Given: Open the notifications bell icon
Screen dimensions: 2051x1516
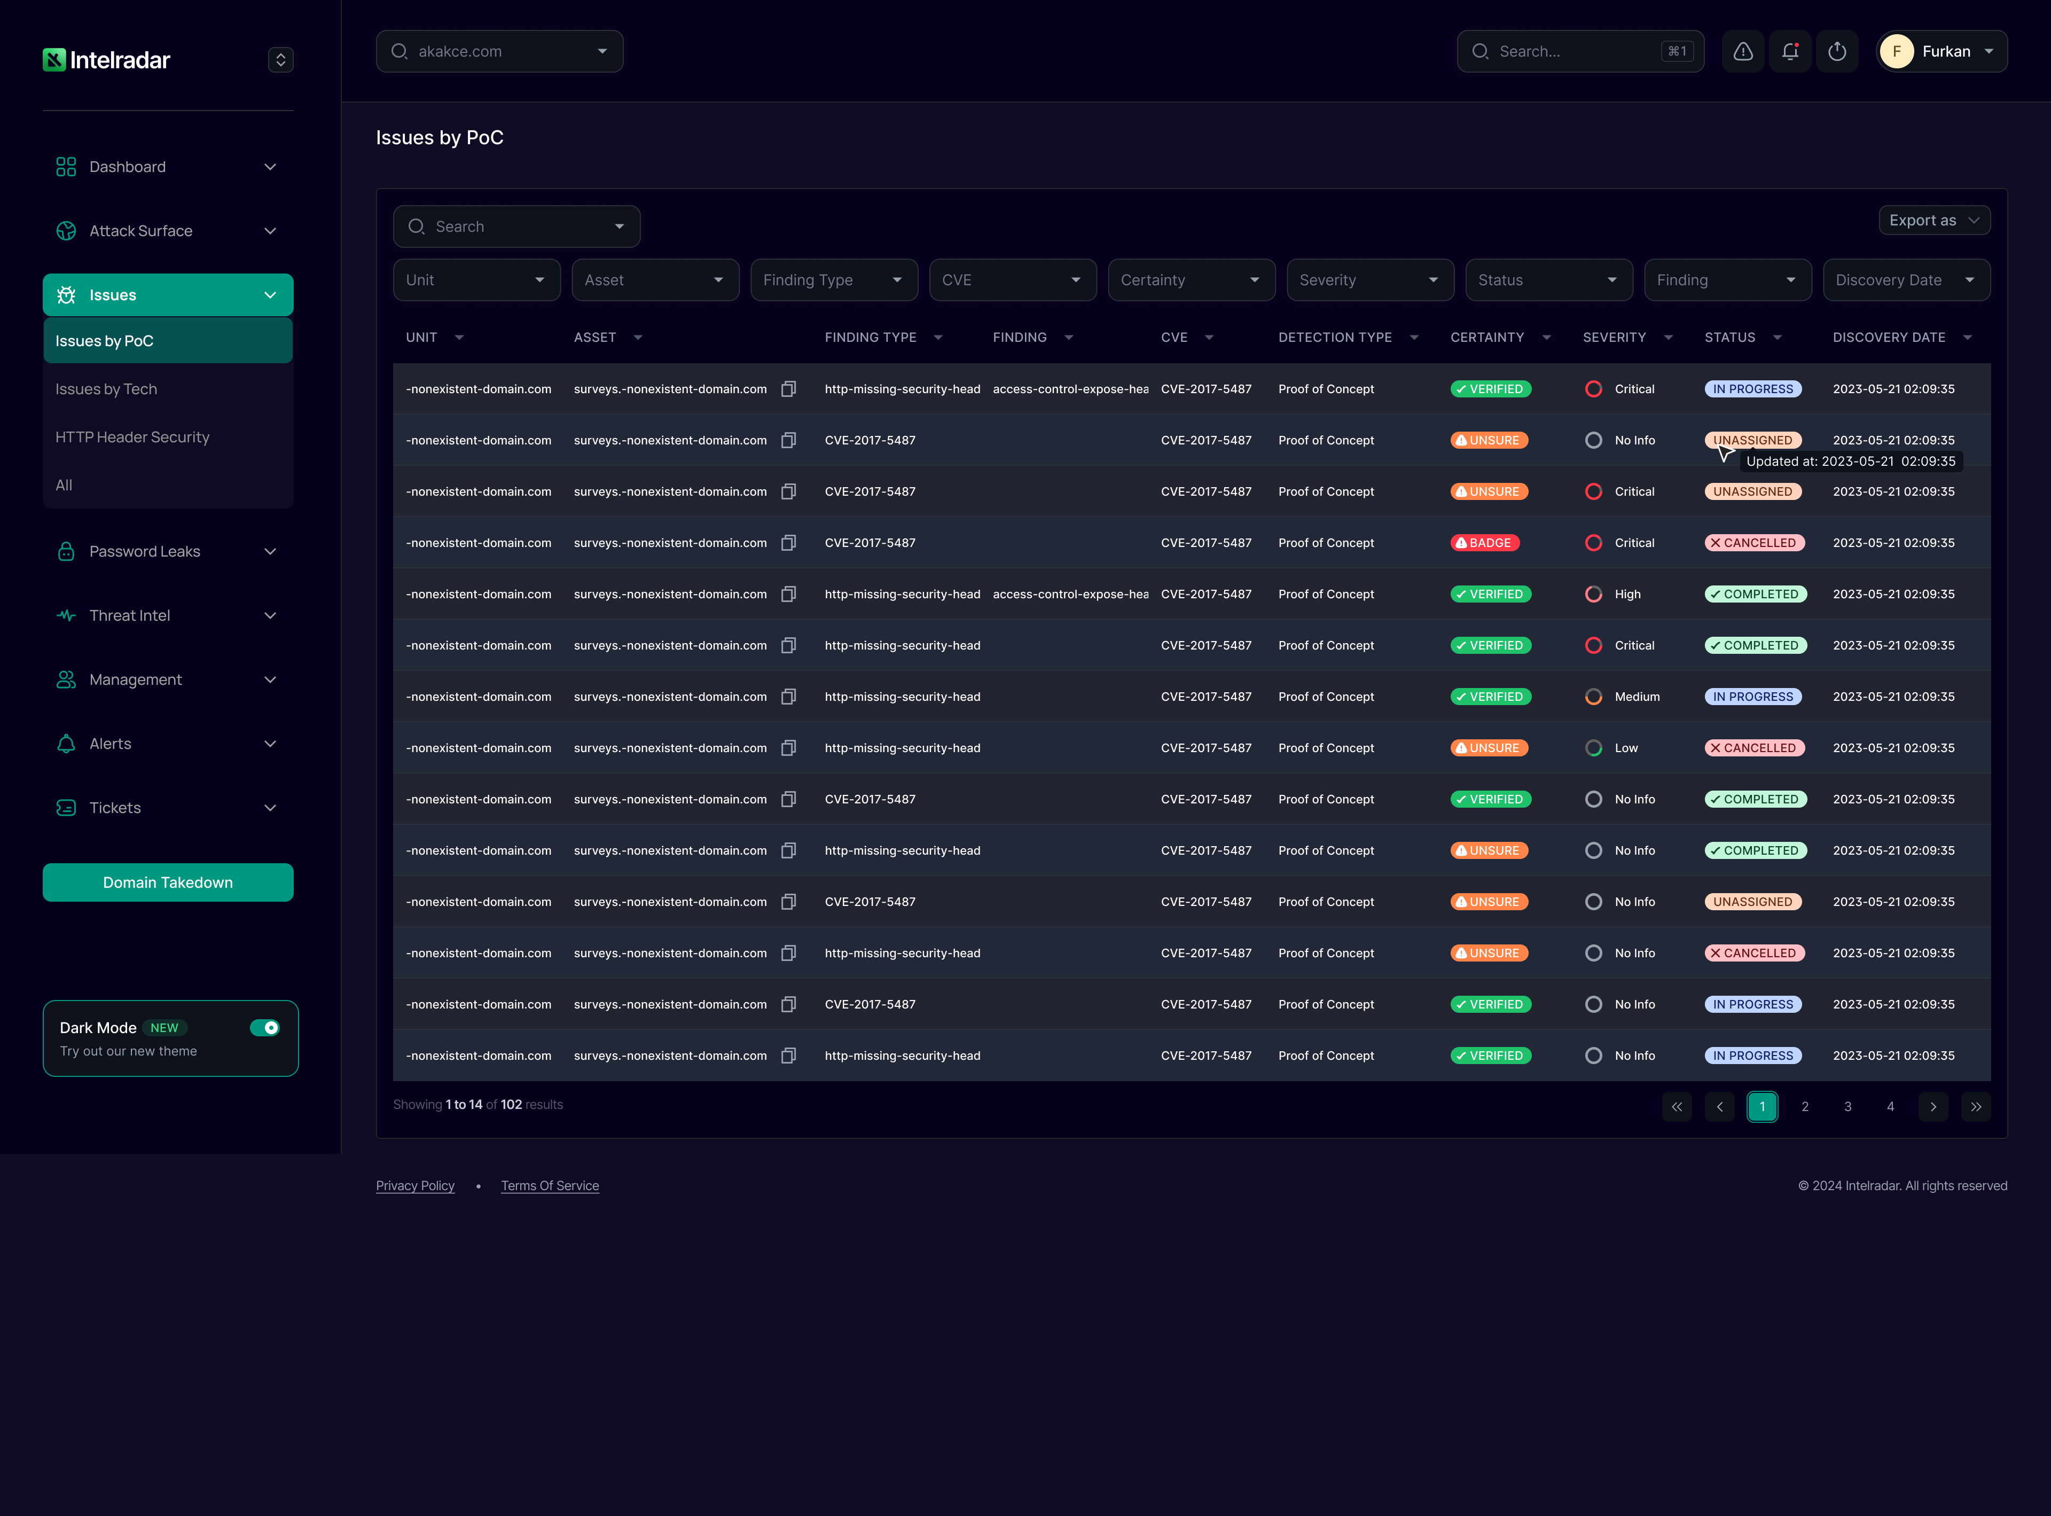Looking at the screenshot, I should pyautogui.click(x=1789, y=51).
